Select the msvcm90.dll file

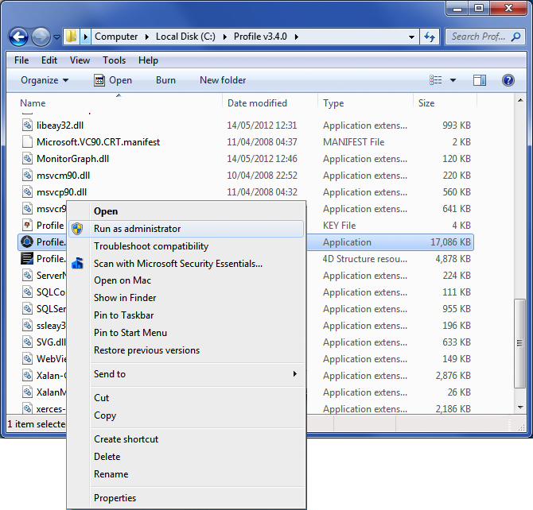pyautogui.click(x=63, y=176)
